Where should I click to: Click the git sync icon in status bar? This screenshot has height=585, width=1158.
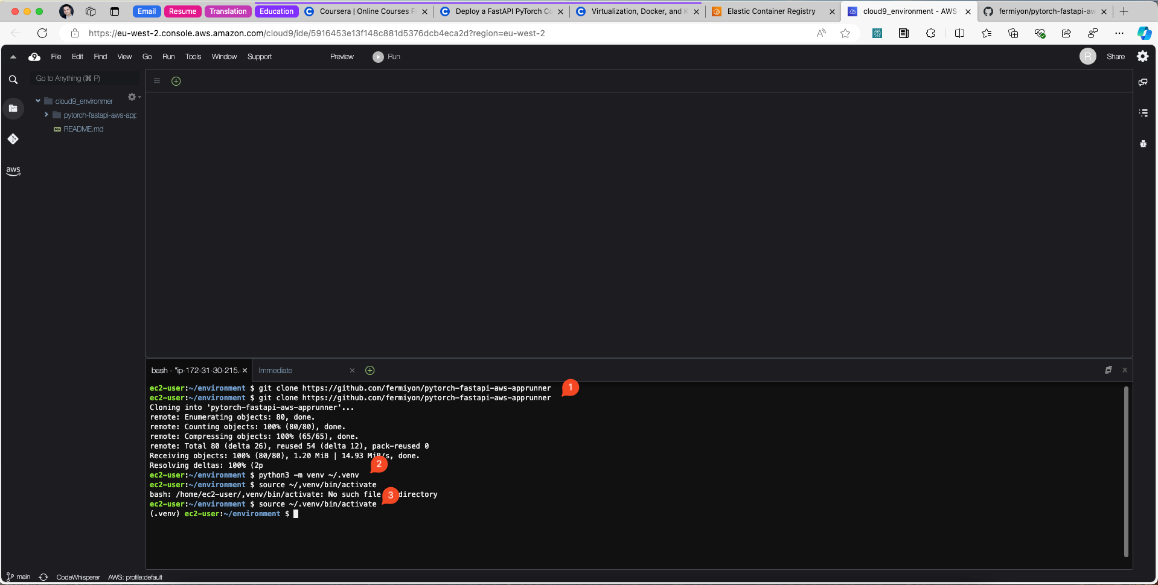(43, 577)
